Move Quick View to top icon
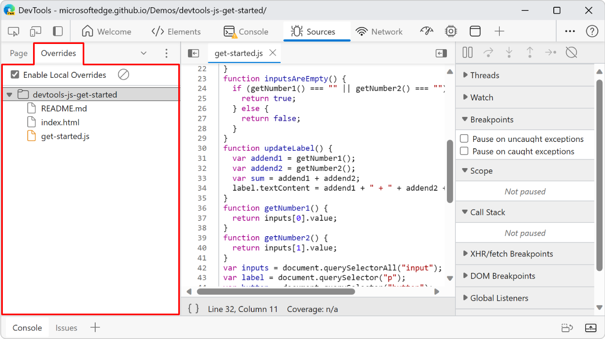 (567, 328)
